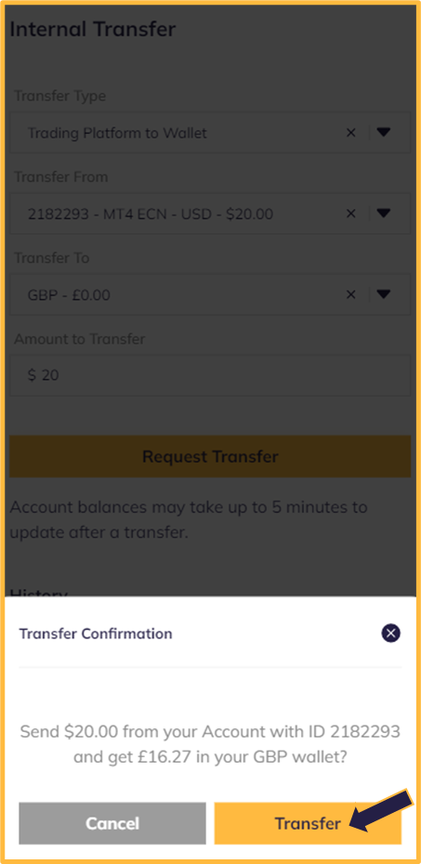Screen dimensions: 421x864
Task: Select the 'GBP - £0.00' value text
Action: (x=69, y=295)
